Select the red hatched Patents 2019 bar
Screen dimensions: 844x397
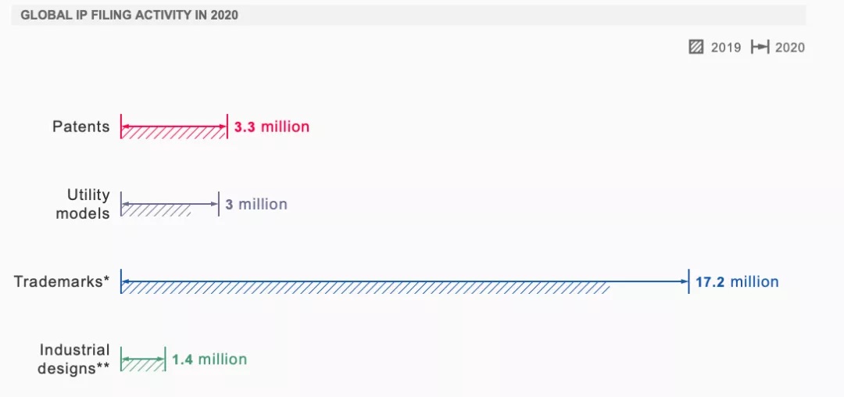pos(173,133)
